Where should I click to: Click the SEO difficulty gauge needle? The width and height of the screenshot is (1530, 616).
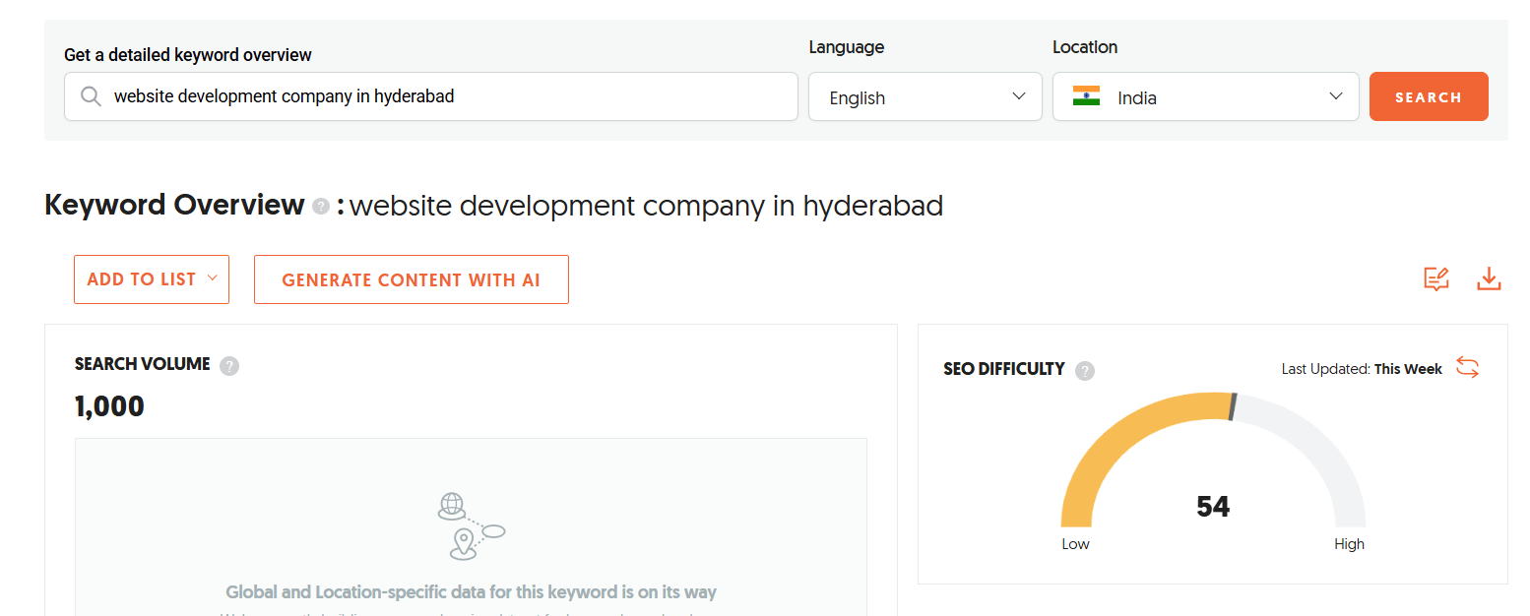(1233, 406)
